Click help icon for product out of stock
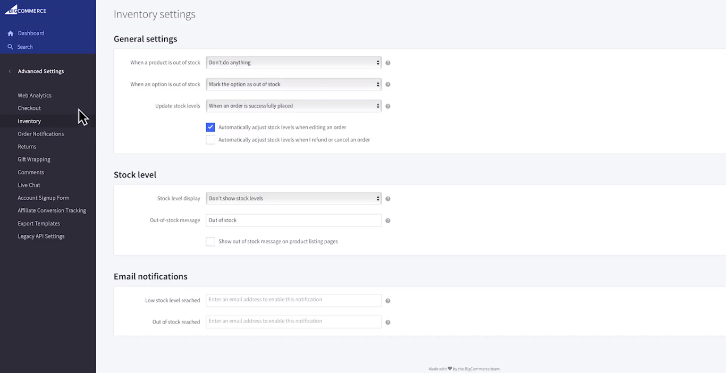 click(x=388, y=63)
